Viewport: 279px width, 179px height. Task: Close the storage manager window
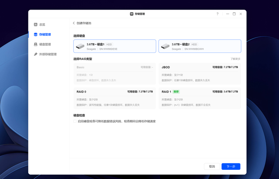coord(241,14)
